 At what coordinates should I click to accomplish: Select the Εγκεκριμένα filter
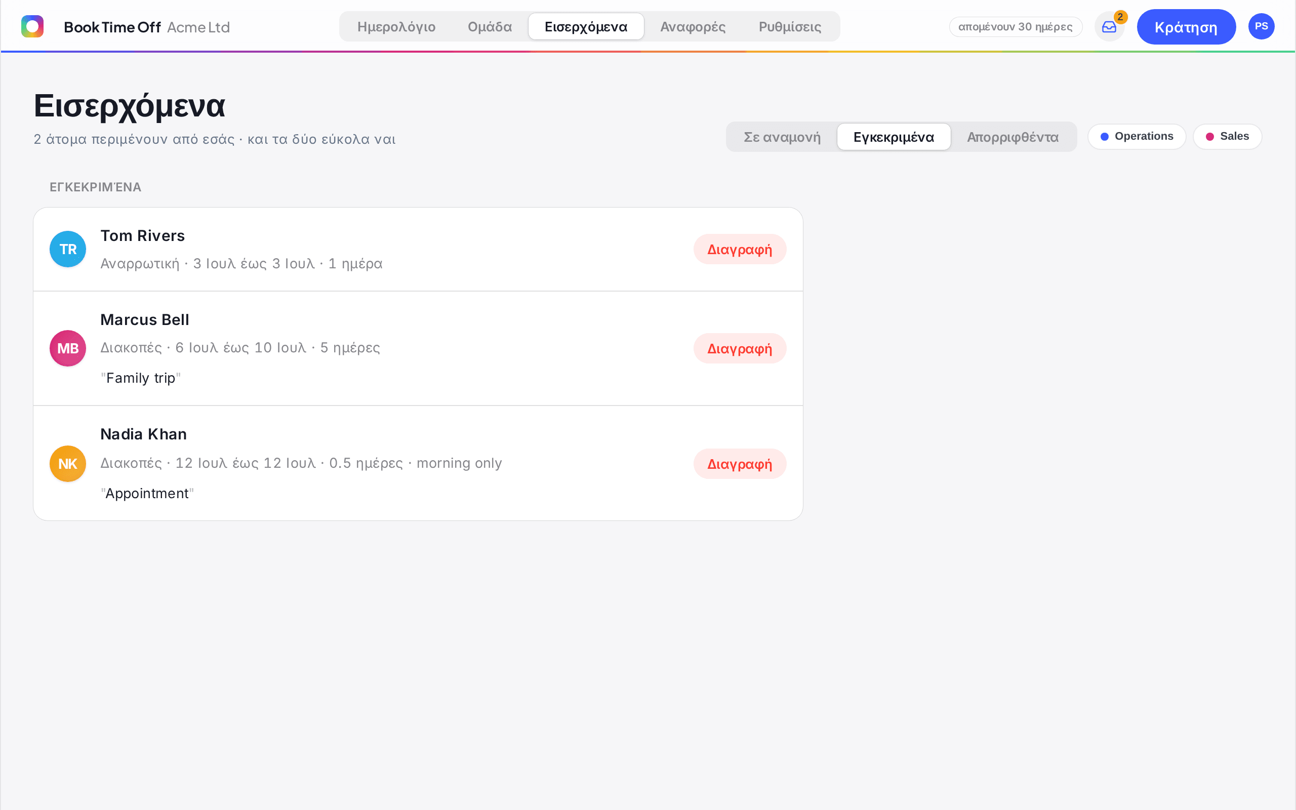pyautogui.click(x=894, y=137)
